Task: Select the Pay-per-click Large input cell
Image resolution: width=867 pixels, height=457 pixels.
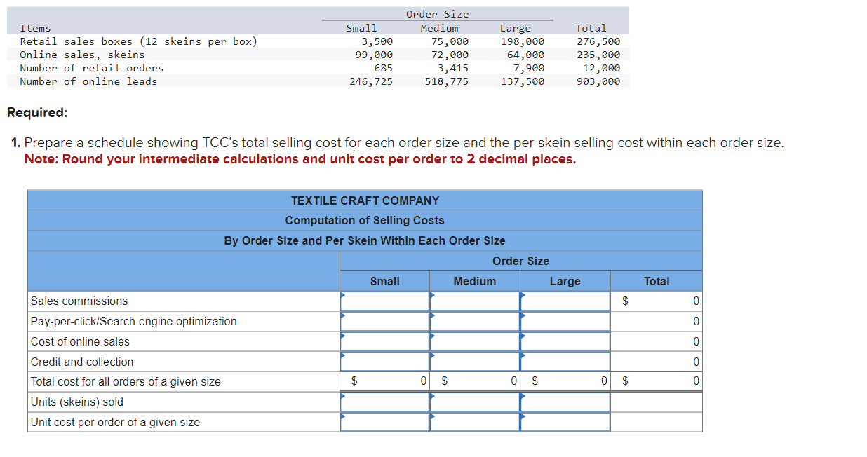Action: point(565,321)
